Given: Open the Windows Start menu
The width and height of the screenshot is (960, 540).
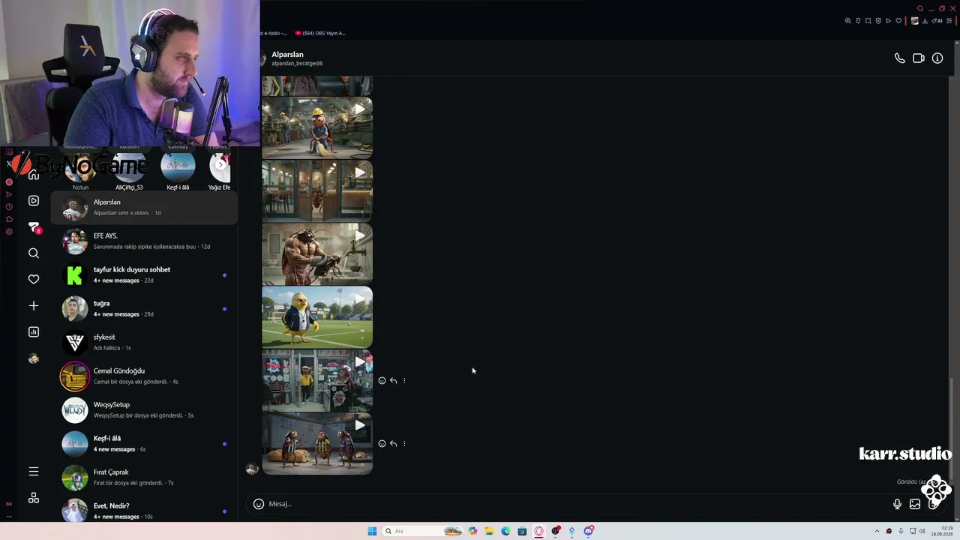Looking at the screenshot, I should point(372,531).
